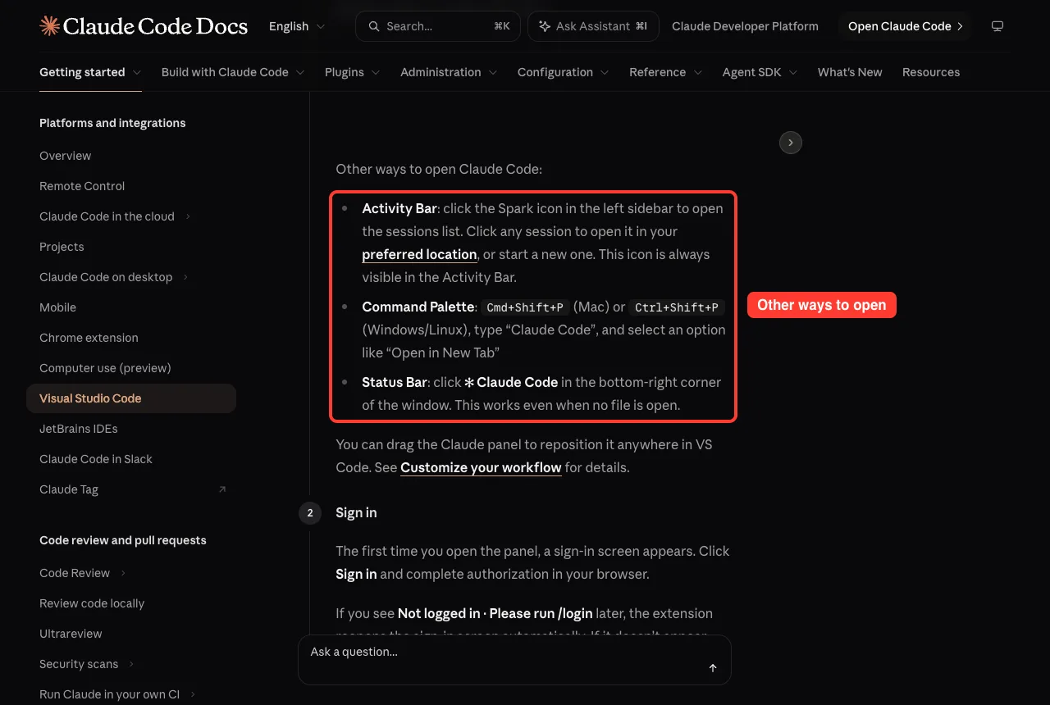The width and height of the screenshot is (1050, 705).
Task: Expand Claude Code on desktop chevron
Action: (186, 277)
